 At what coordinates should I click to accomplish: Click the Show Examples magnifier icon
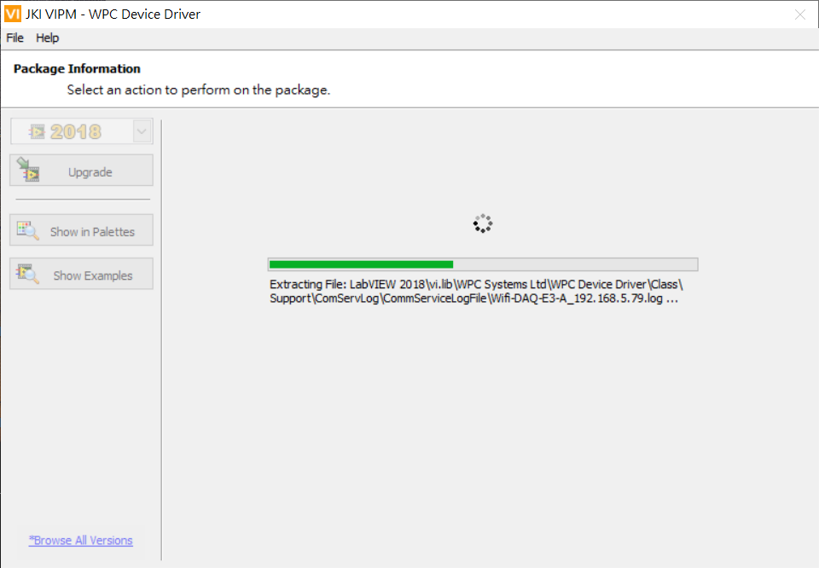click(28, 275)
